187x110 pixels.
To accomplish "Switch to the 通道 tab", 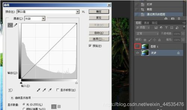I will [x=146, y=23].
